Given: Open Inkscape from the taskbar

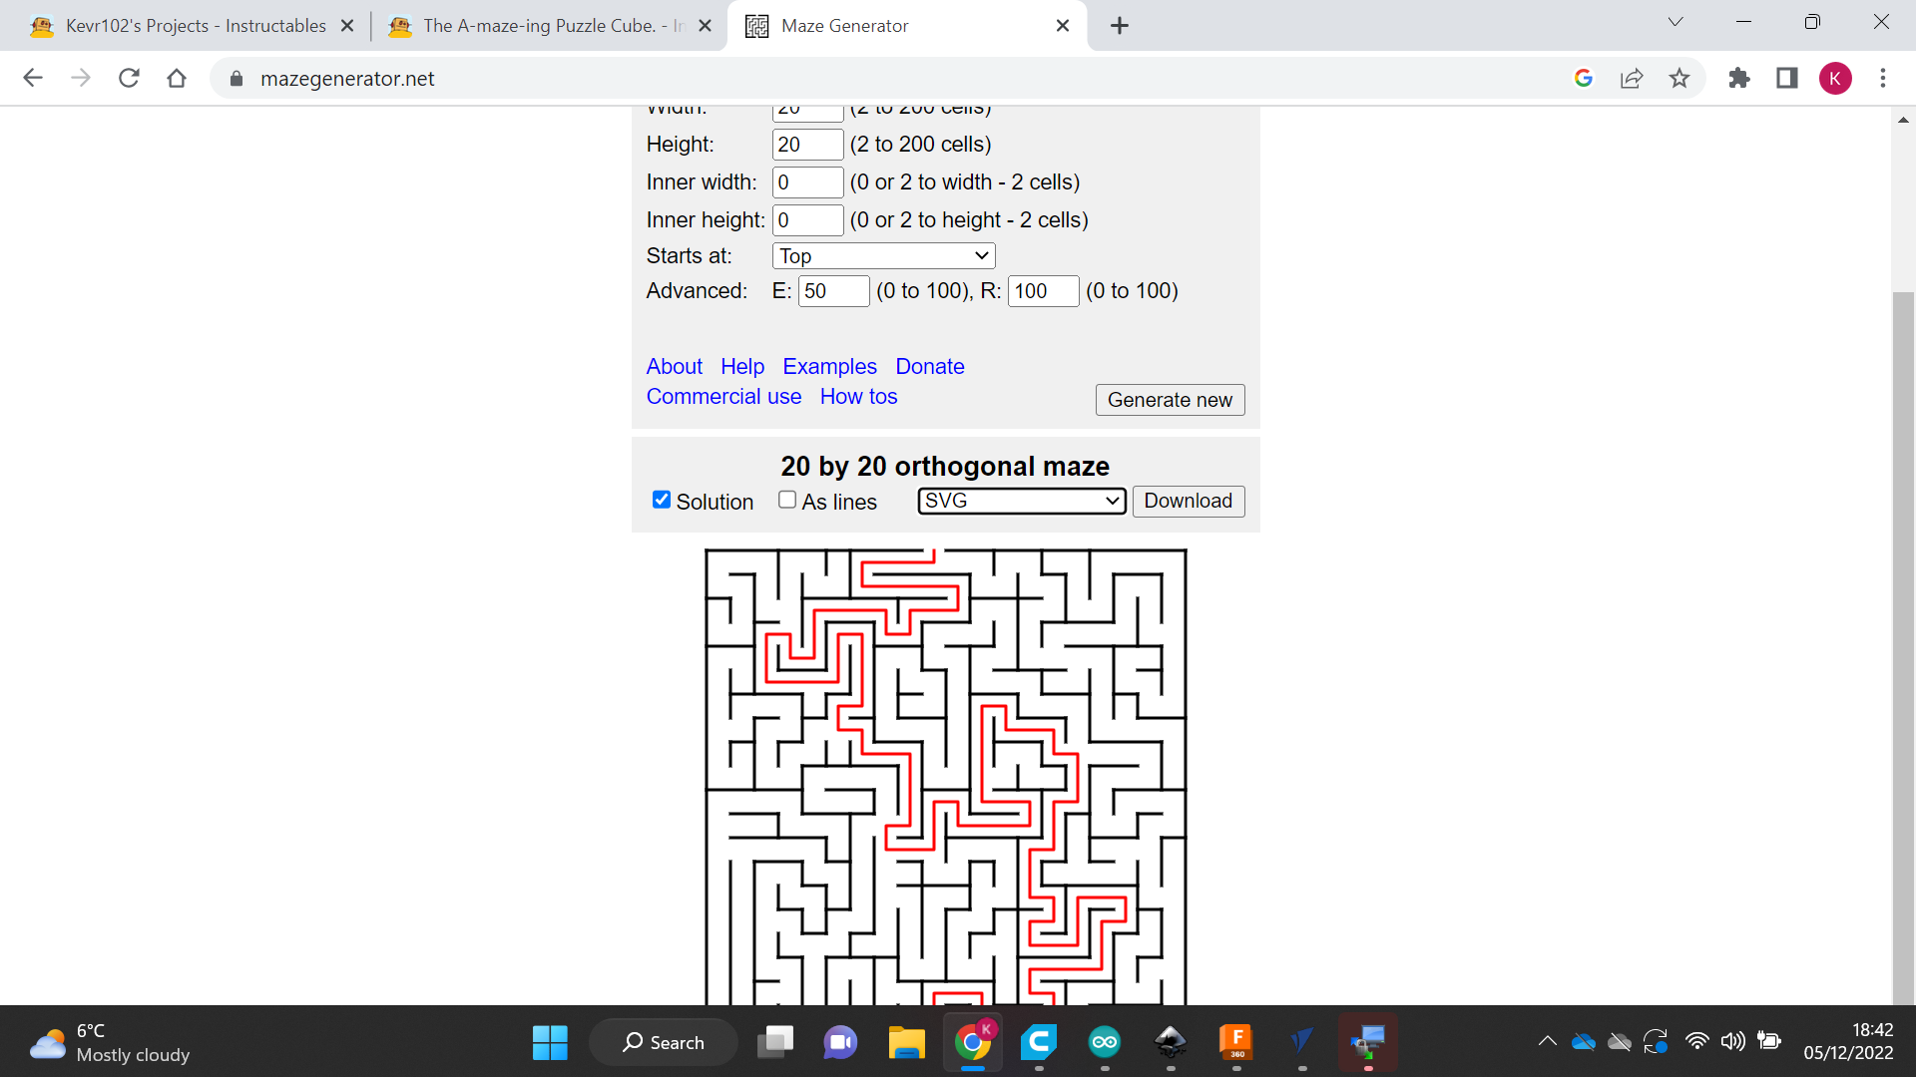Looking at the screenshot, I should [x=1171, y=1042].
